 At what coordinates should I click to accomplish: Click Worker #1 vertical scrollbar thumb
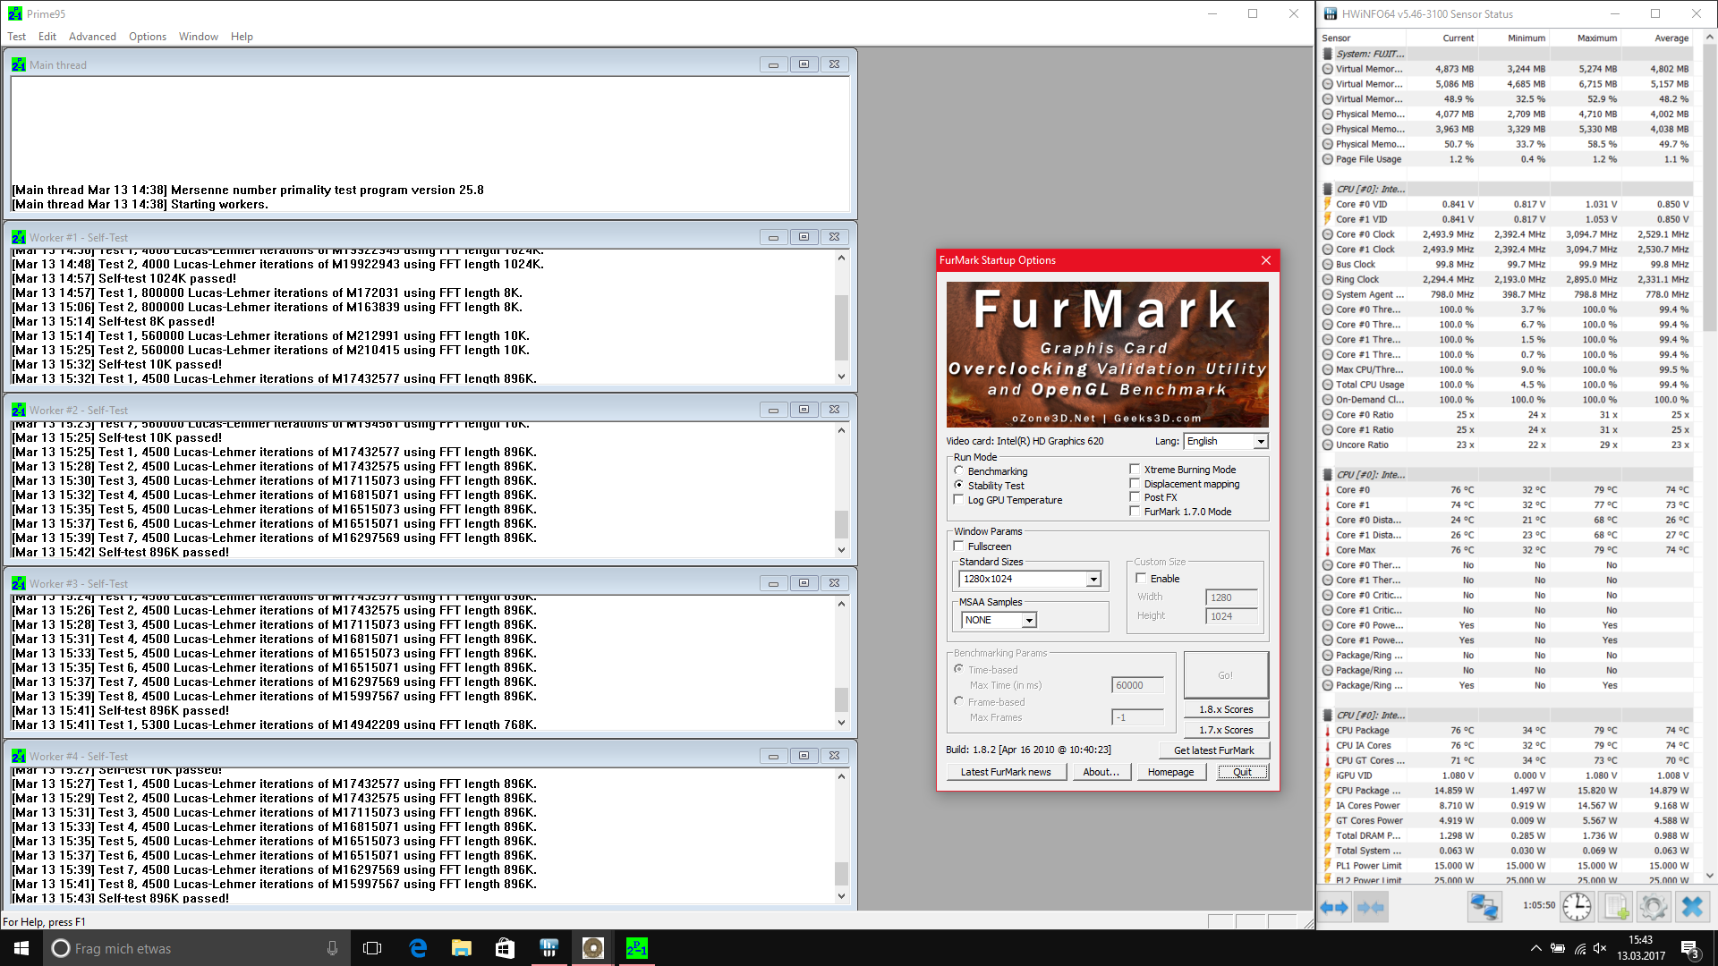(x=841, y=326)
